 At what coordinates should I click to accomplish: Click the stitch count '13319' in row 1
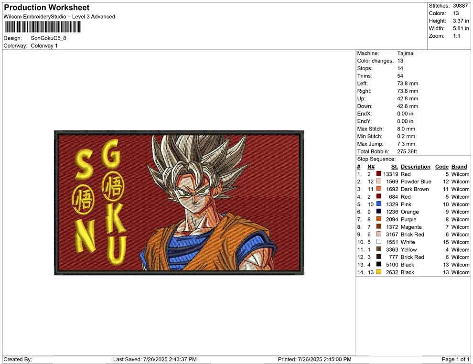click(391, 174)
